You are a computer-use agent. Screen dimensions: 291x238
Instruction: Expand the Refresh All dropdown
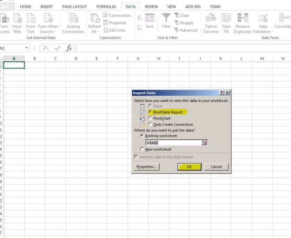[95, 31]
